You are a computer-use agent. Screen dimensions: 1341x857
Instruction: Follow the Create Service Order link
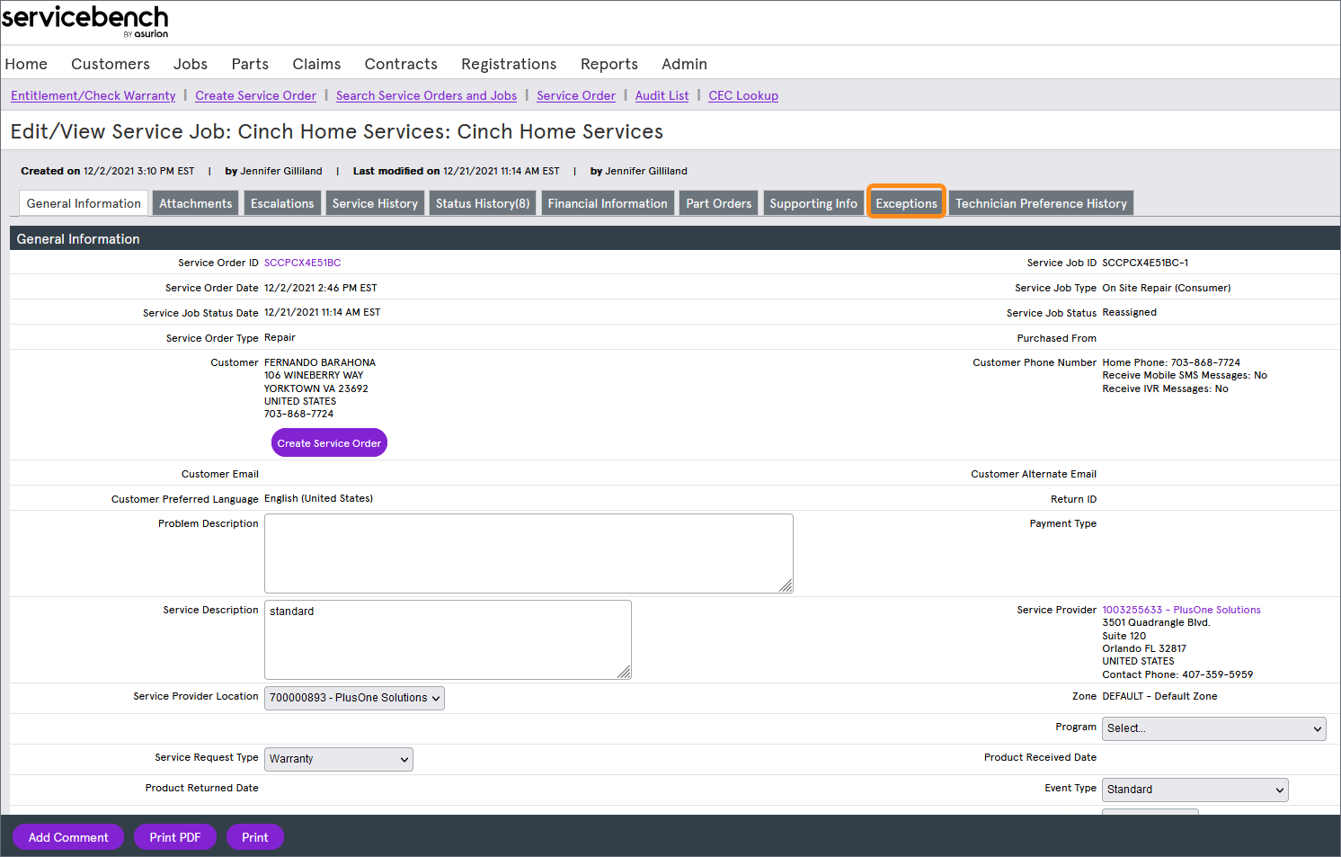click(256, 95)
